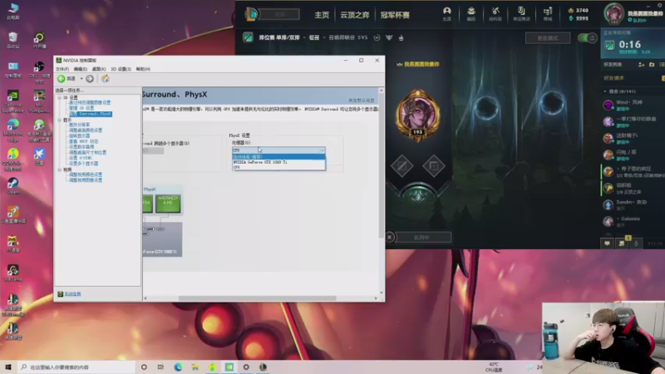The width and height of the screenshot is (665, 374).
Task: Open 云顶之弈 tab in League client
Action: click(x=355, y=15)
